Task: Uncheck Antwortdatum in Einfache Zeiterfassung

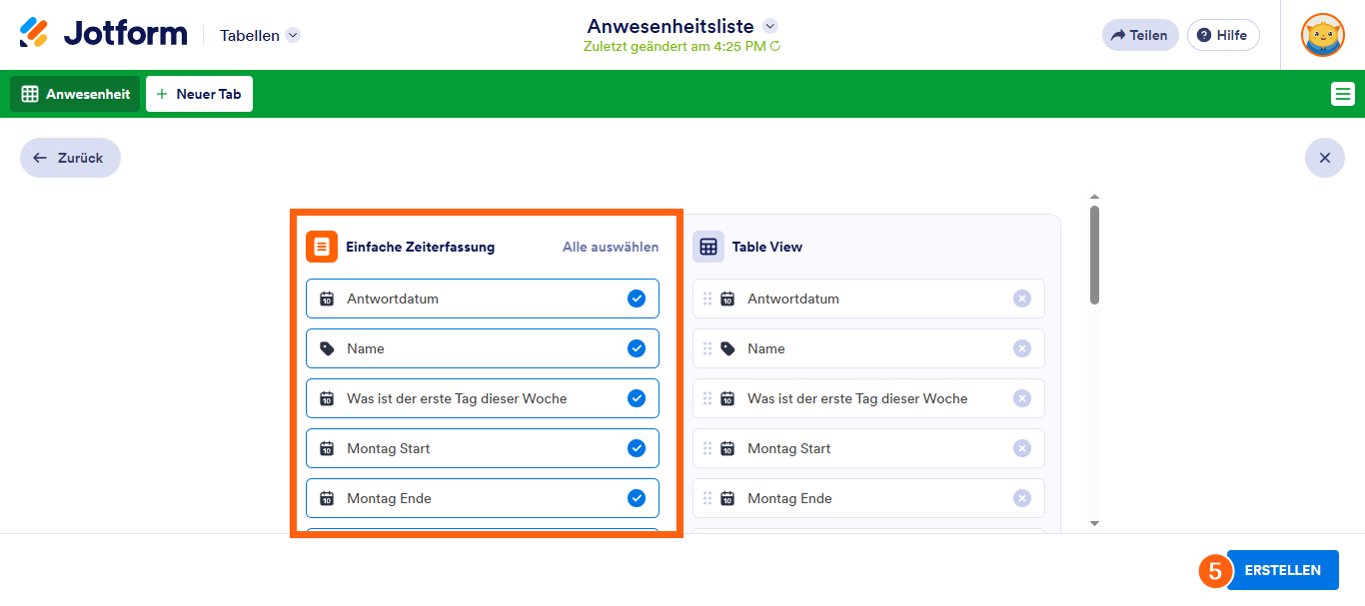Action: (637, 299)
